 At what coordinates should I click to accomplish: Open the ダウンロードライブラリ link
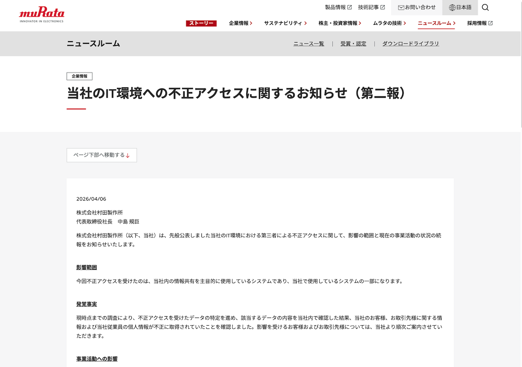pyautogui.click(x=410, y=43)
